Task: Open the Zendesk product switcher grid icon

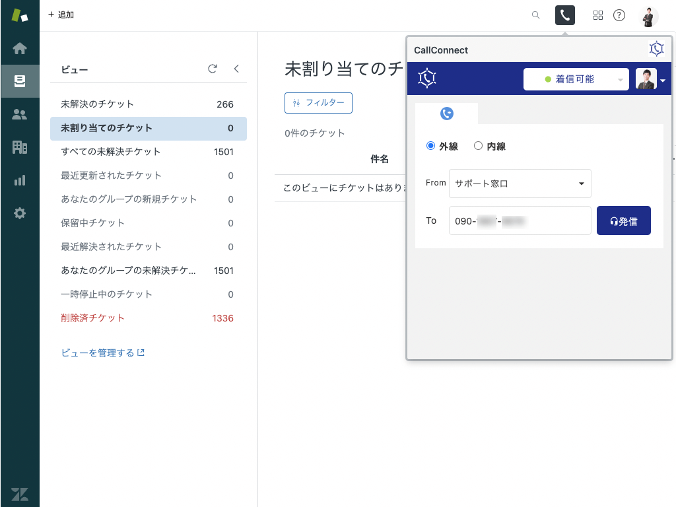Action: point(598,15)
